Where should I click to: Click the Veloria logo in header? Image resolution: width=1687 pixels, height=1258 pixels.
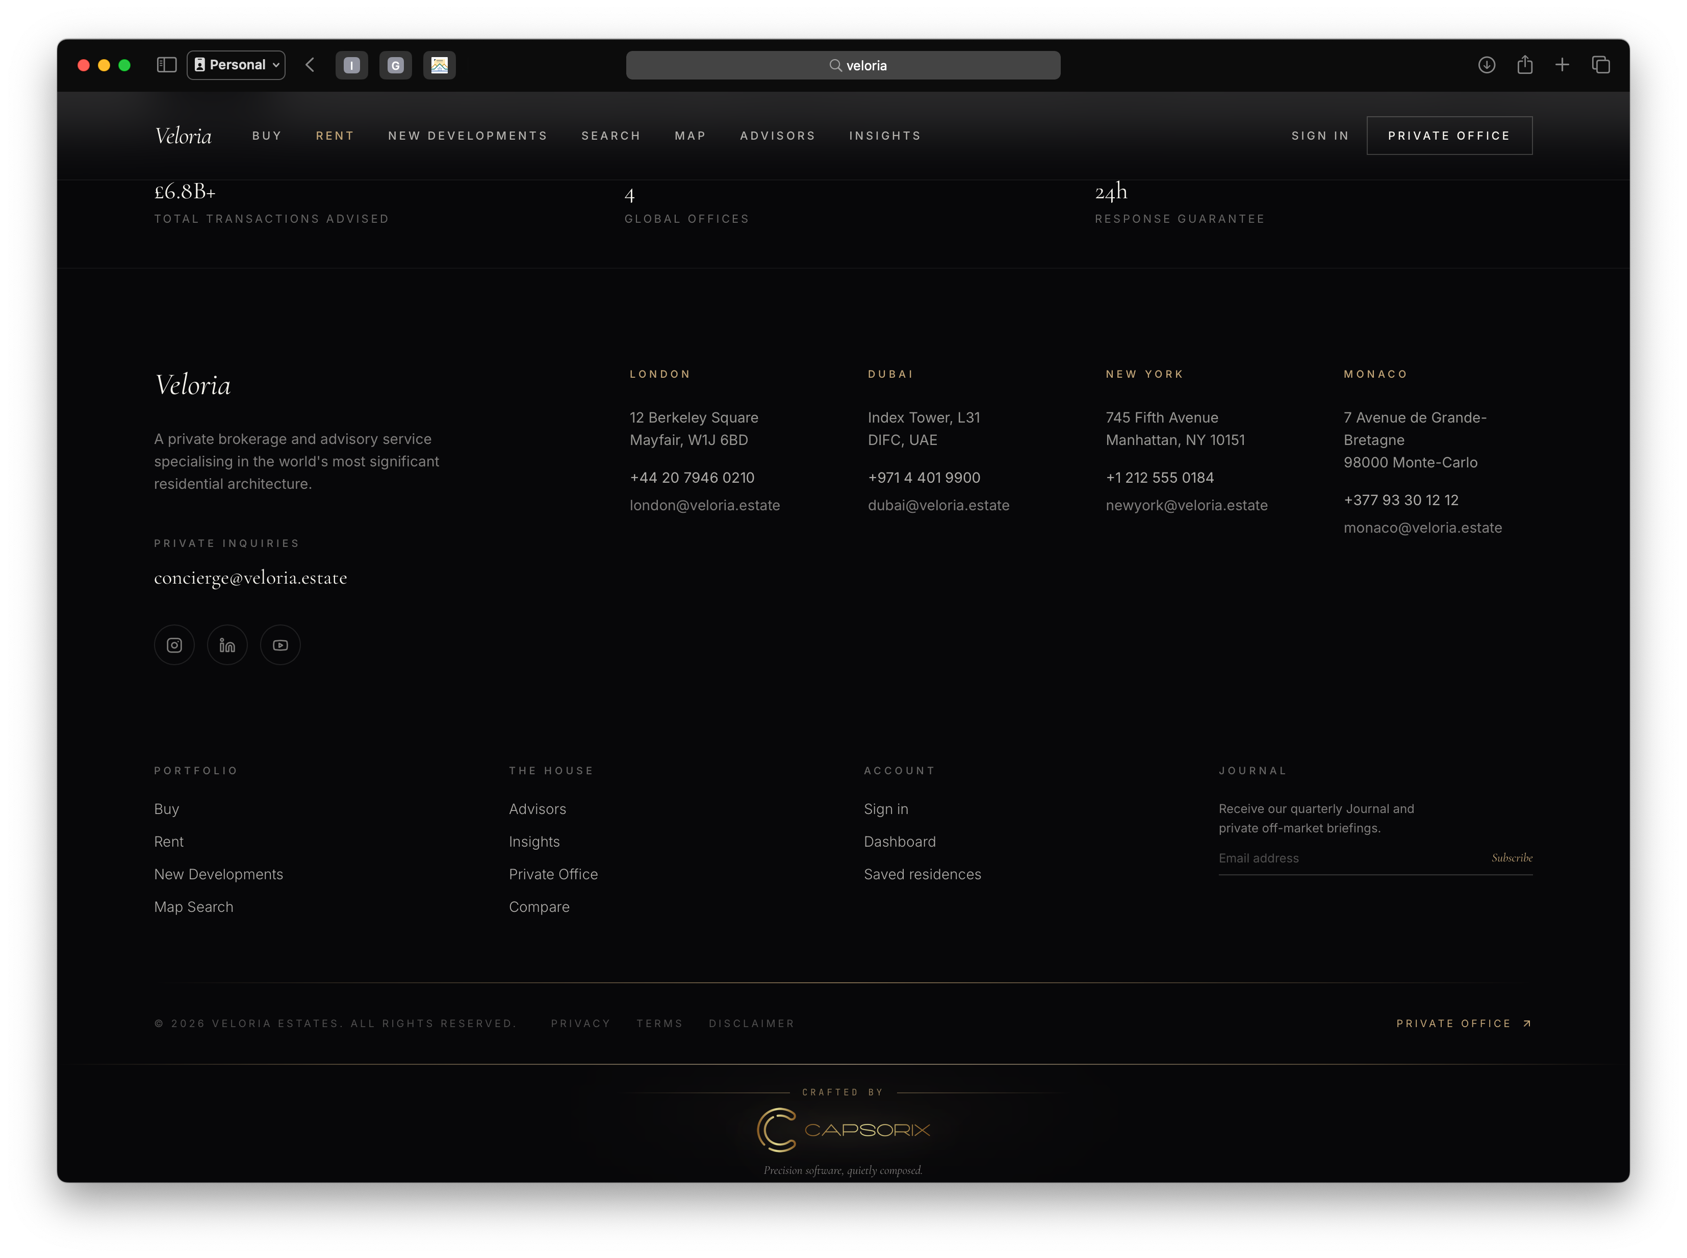tap(183, 136)
